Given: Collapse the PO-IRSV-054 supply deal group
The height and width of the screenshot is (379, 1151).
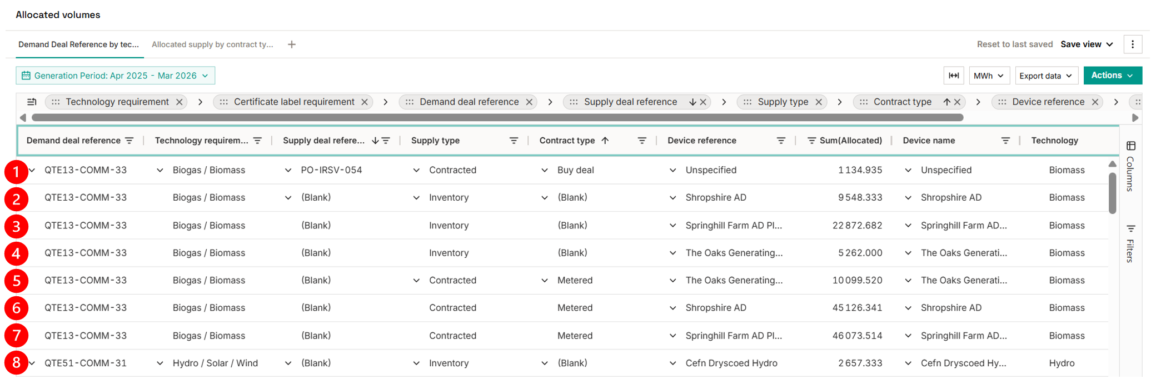Looking at the screenshot, I should 288,170.
